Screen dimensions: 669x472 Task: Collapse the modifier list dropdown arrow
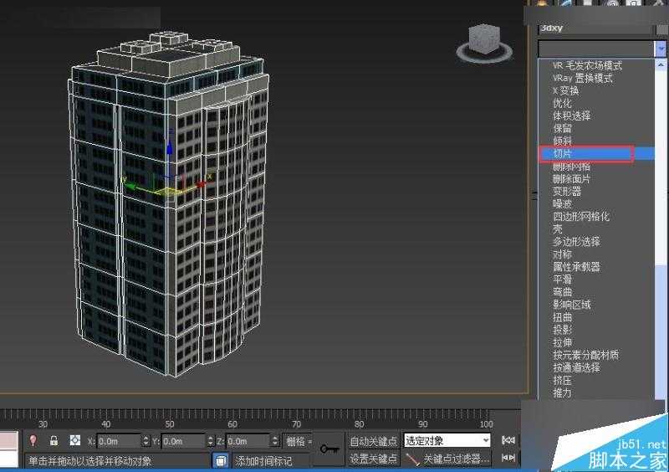click(x=660, y=49)
